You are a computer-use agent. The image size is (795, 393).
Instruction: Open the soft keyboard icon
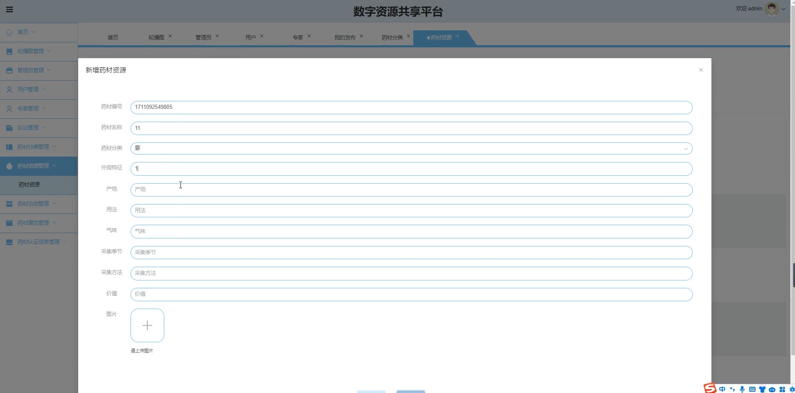coord(752,389)
